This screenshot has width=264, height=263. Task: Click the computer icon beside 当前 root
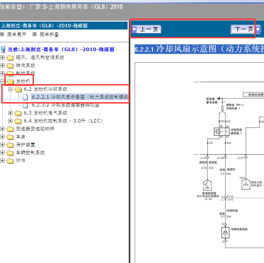[x=3, y=49]
